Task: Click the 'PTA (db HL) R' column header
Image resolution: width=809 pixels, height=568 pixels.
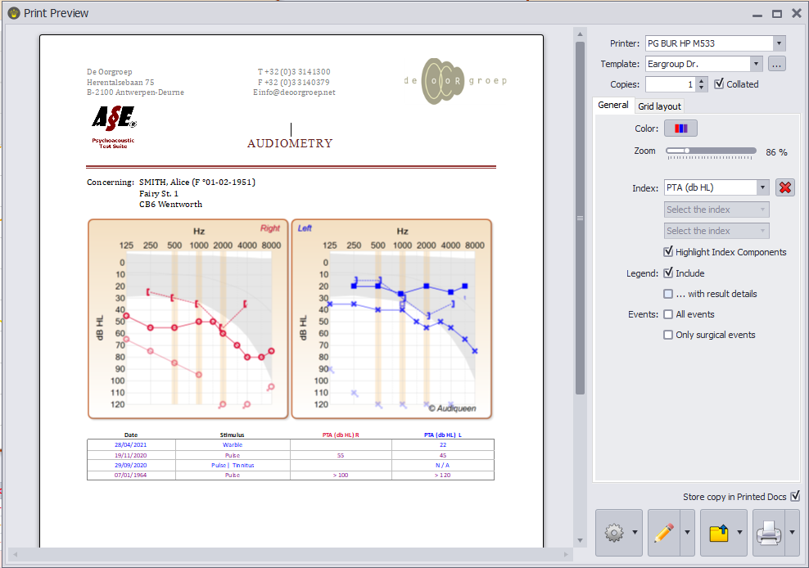Action: coord(341,435)
